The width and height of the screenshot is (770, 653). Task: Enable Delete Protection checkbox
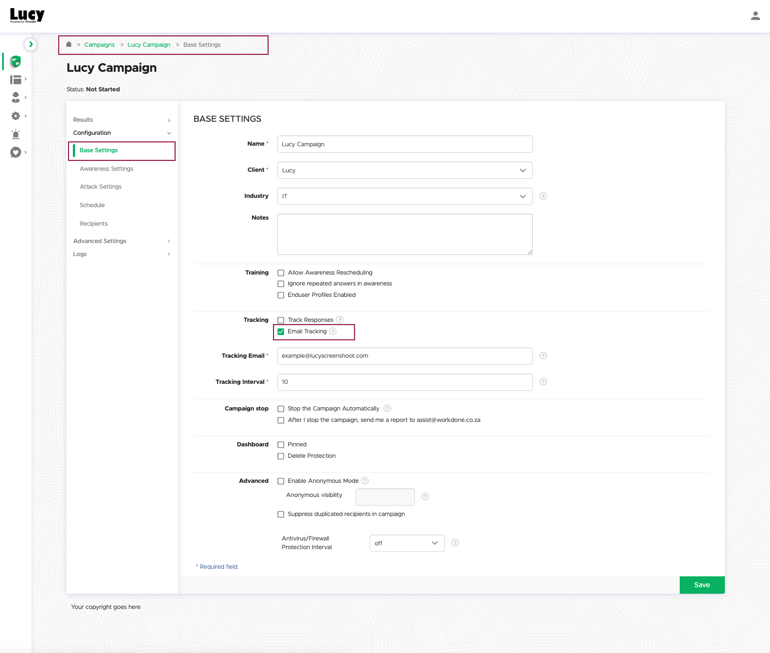281,456
